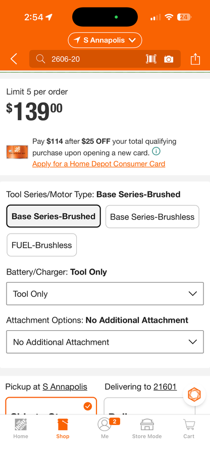Open camera image search icon
210x458 pixels.
click(169, 59)
